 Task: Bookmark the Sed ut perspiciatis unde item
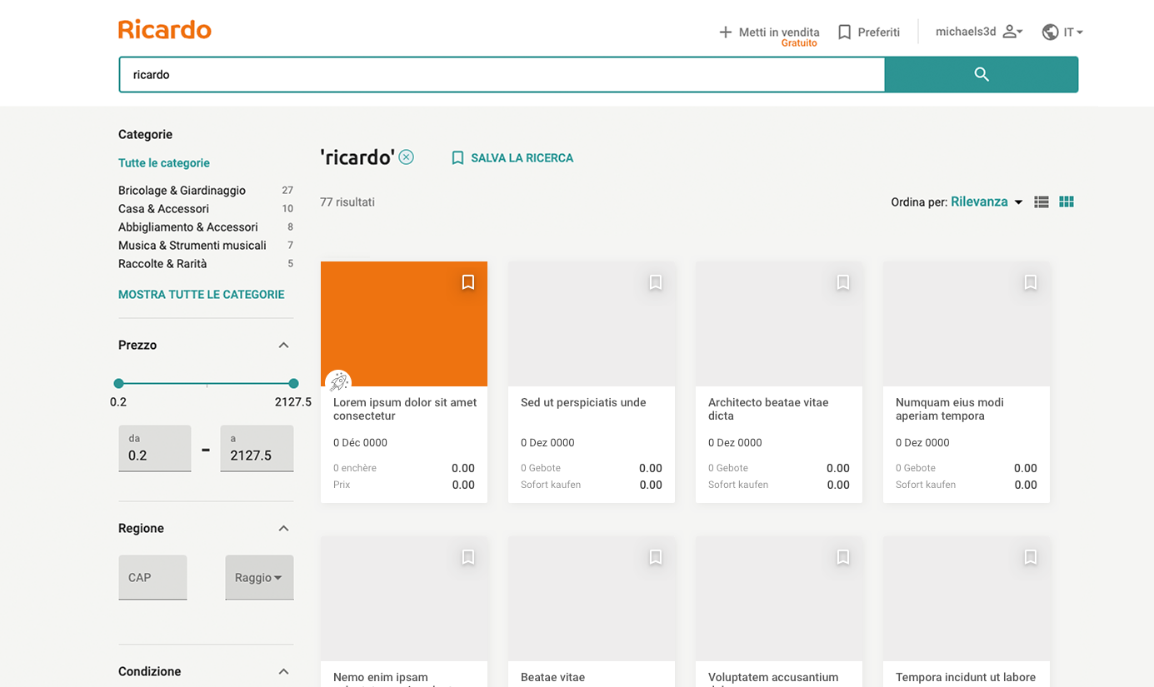656,282
